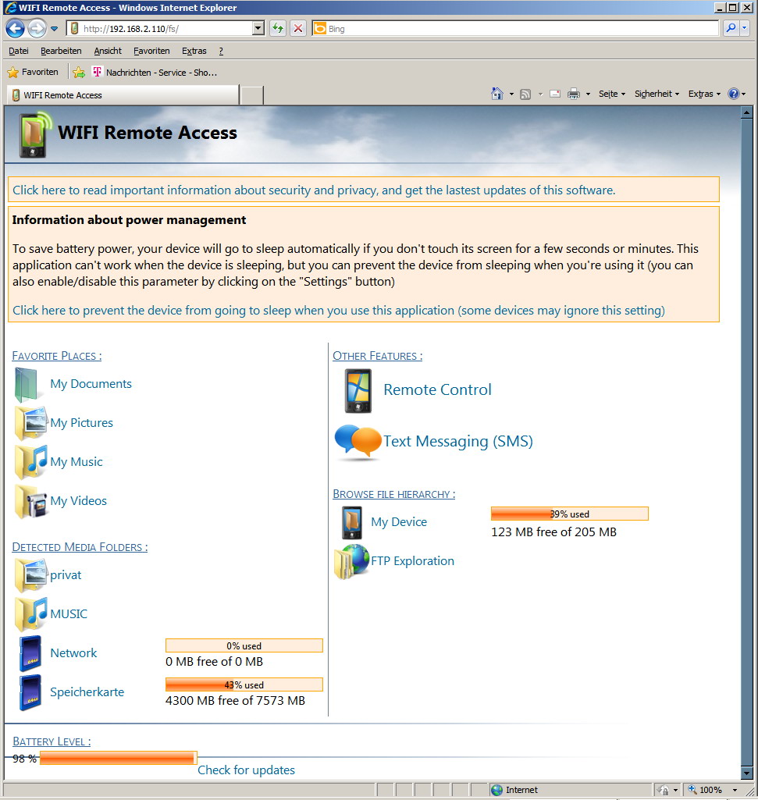Click the RSS feeds icon

coord(525,94)
